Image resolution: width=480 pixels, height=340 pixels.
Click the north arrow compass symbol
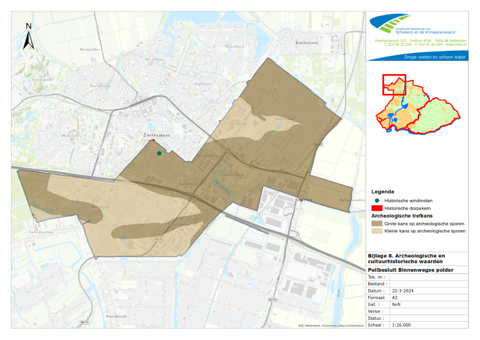point(29,37)
